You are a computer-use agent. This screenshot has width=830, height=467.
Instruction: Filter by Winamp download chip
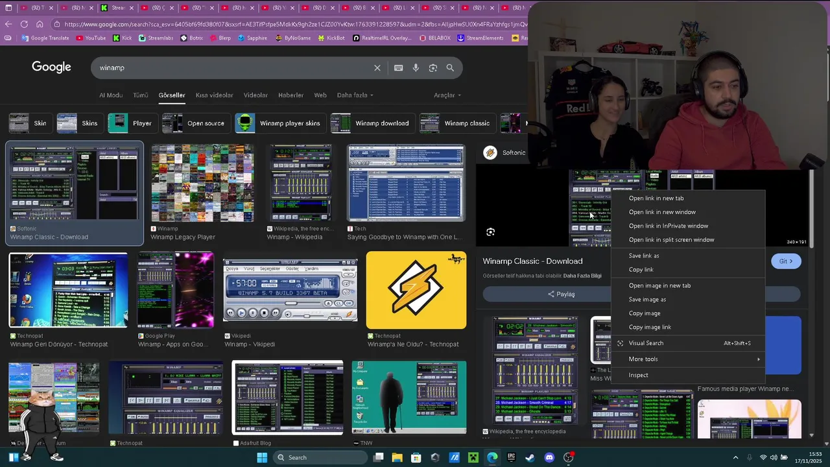pos(372,123)
